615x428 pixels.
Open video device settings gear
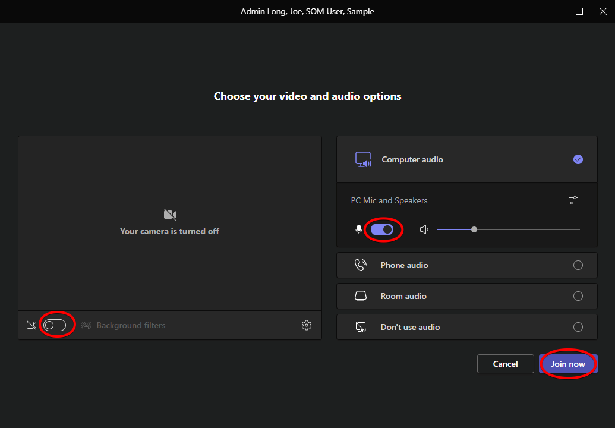point(307,325)
